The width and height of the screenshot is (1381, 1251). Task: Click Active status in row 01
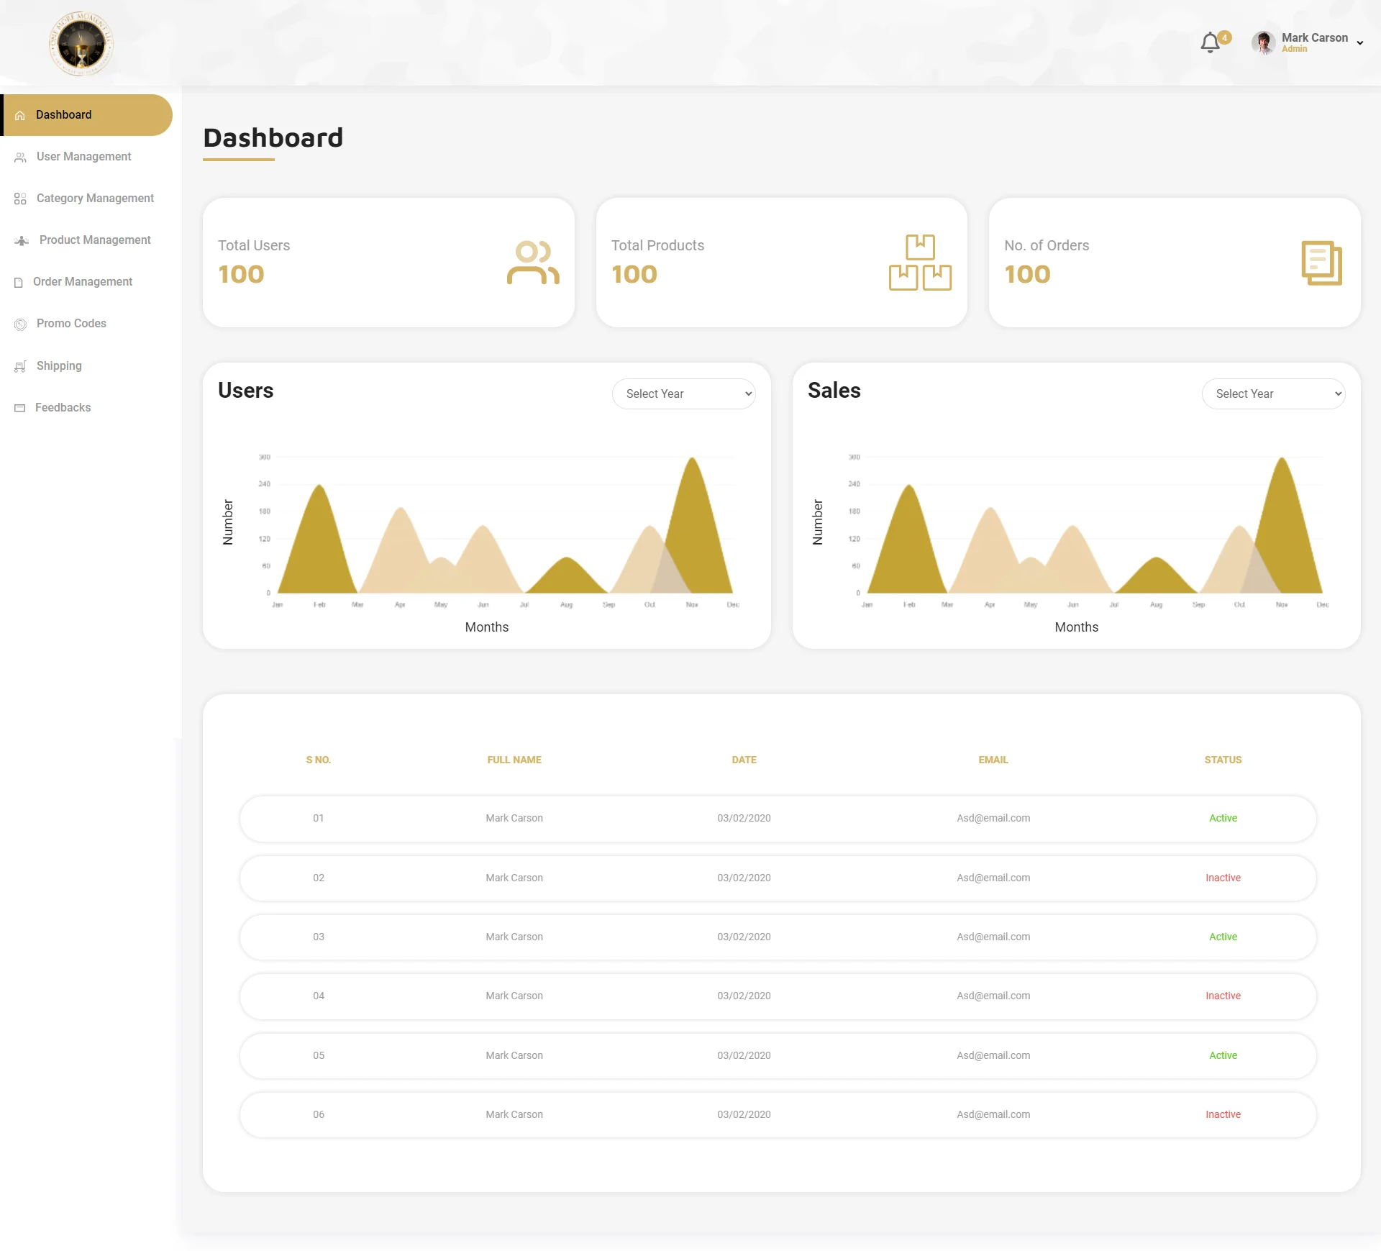(1223, 818)
